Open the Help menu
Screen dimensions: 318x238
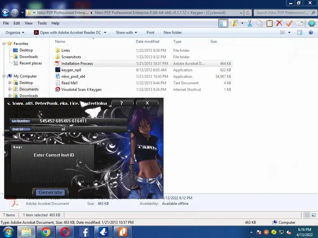(x=55, y=23)
